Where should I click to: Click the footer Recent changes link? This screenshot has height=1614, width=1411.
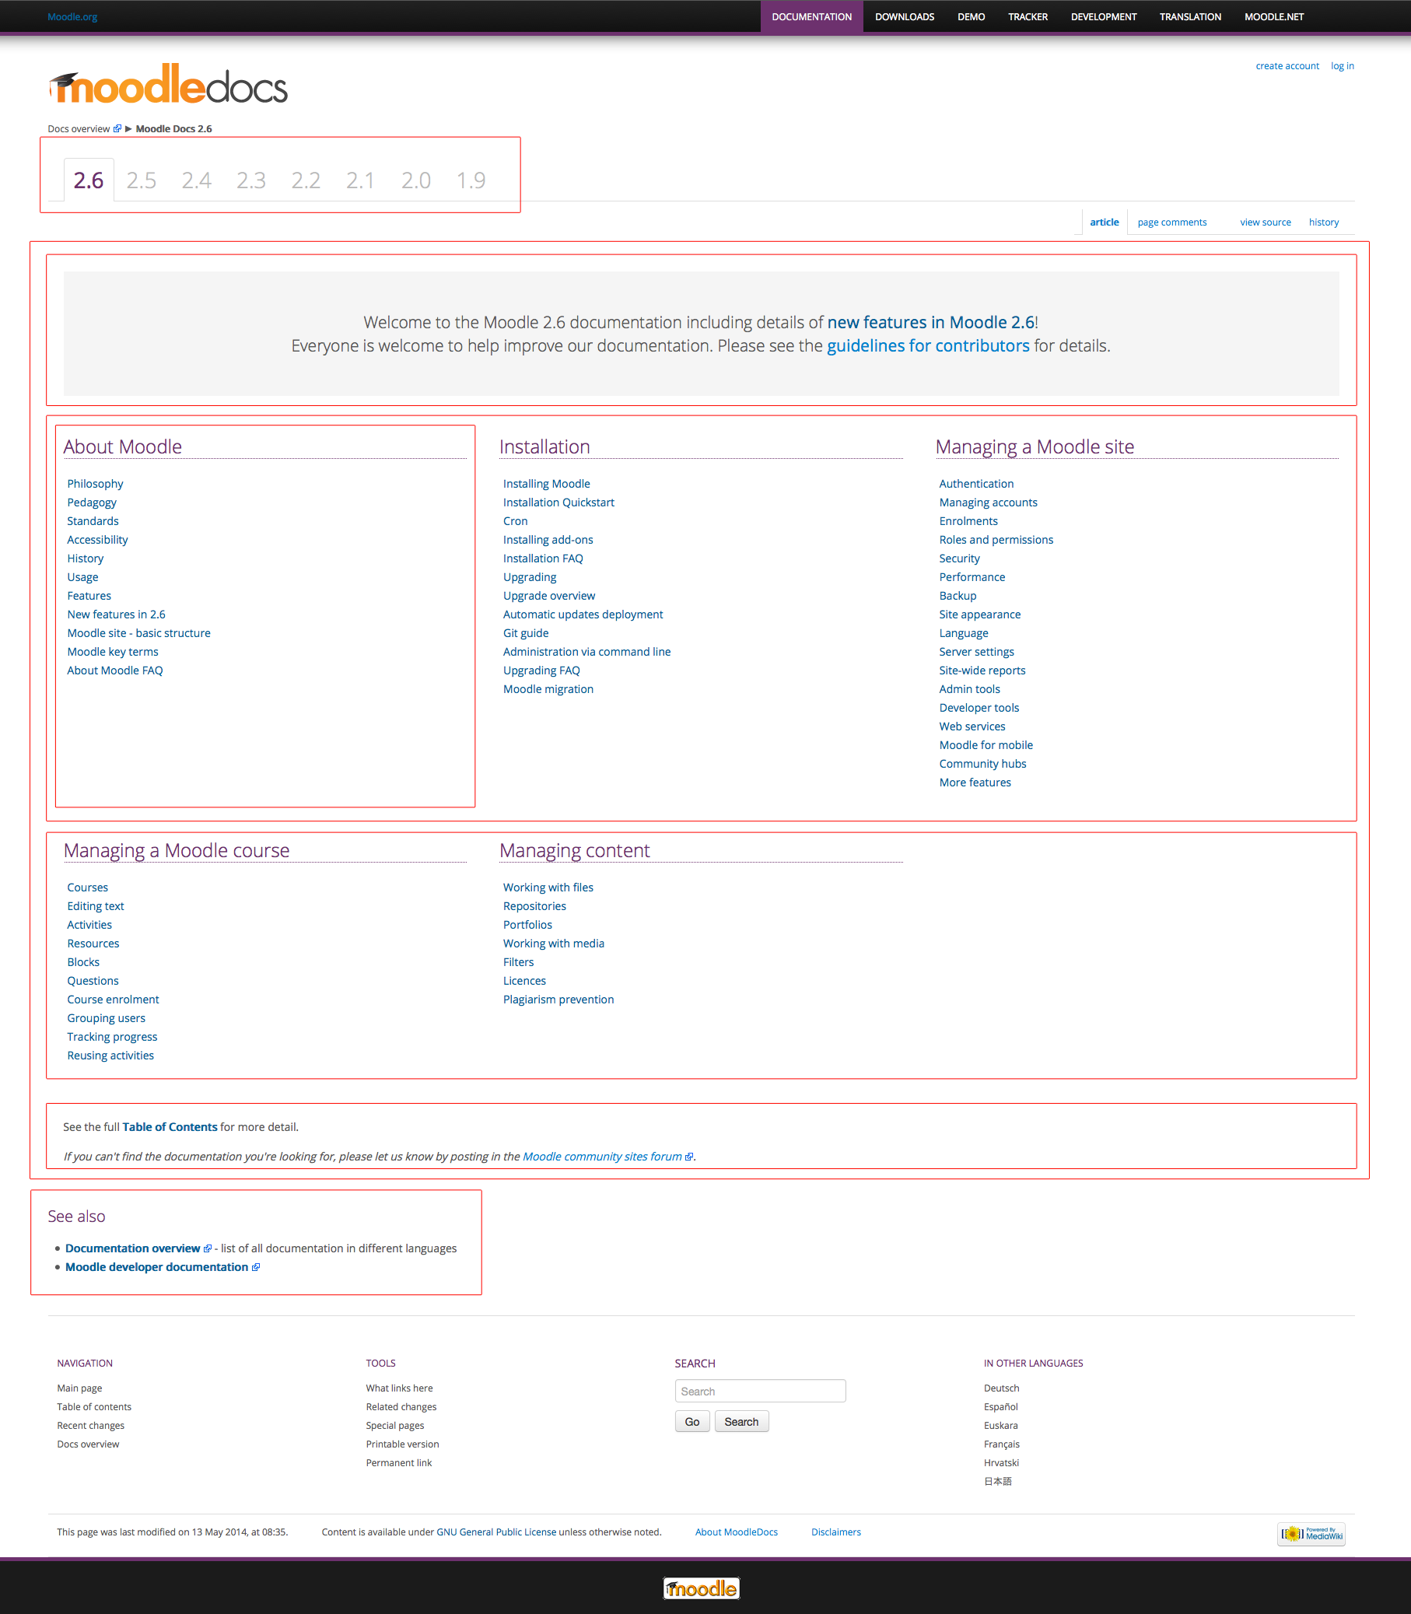click(x=90, y=1425)
